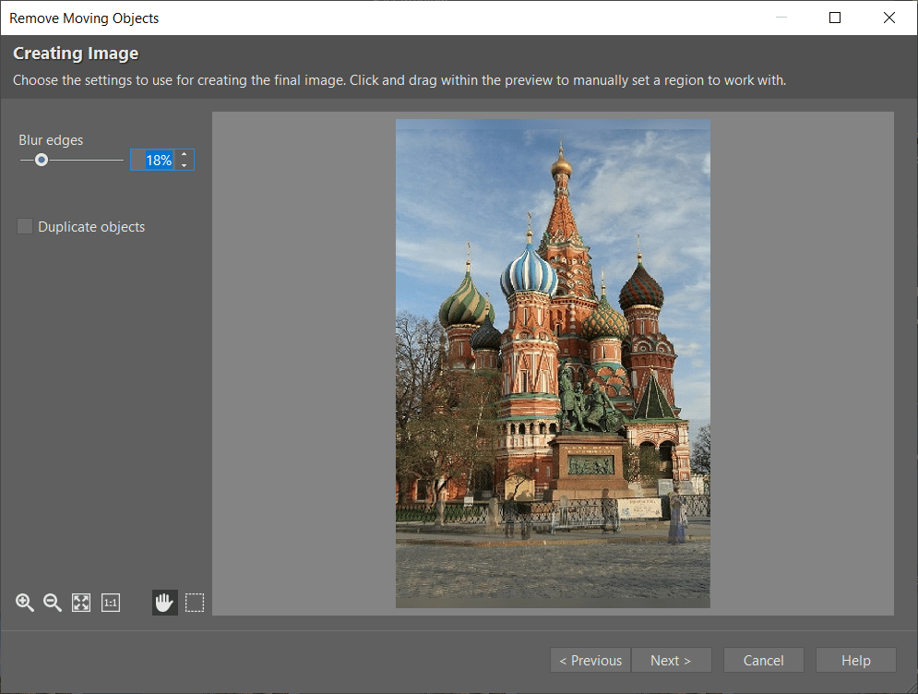Proceed with the Next button
Viewport: 918px width, 694px height.
(x=671, y=660)
